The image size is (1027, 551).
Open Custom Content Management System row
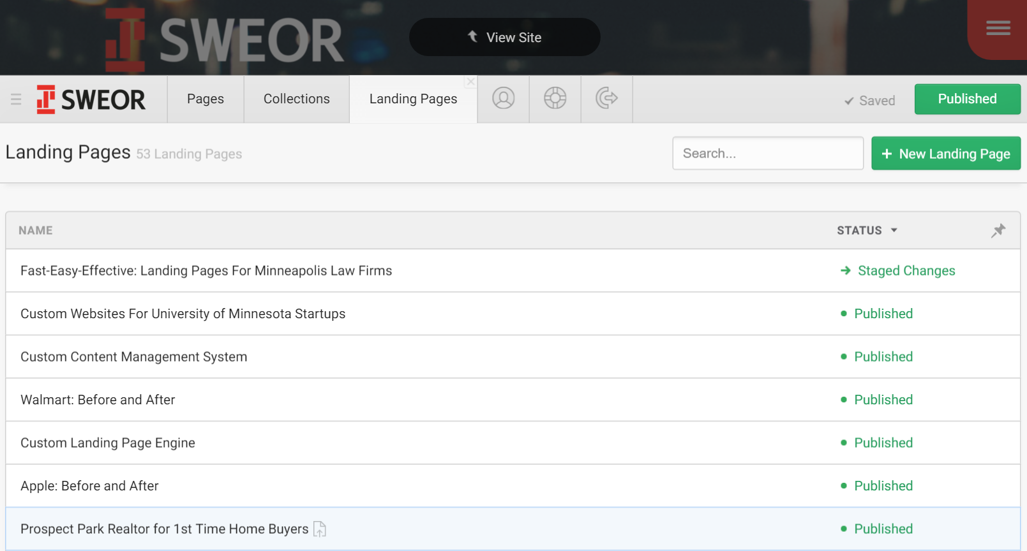[x=513, y=356]
